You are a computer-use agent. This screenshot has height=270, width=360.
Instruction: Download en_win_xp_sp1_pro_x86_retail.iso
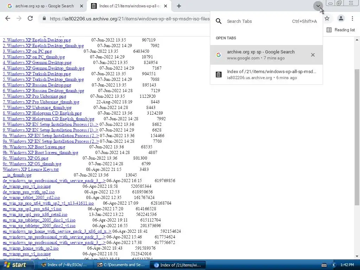(x=35, y=214)
